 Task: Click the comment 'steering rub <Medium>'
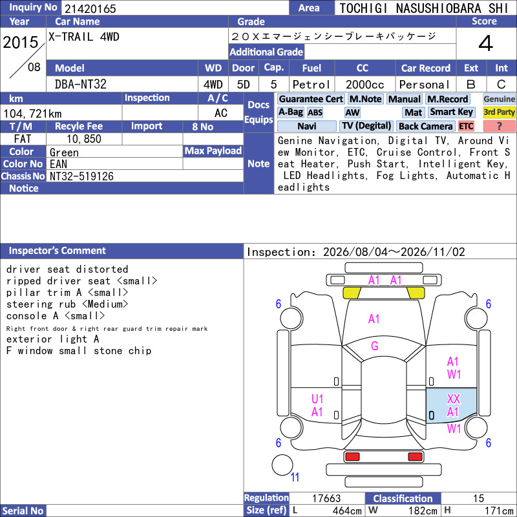click(67, 304)
